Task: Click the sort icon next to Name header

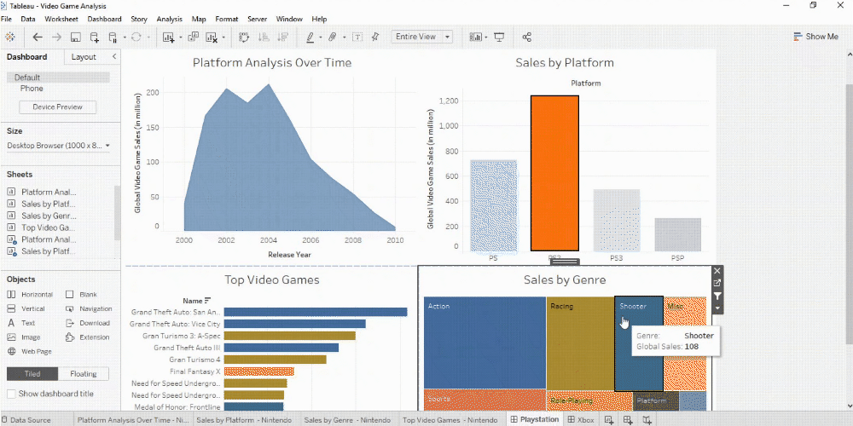Action: (207, 301)
